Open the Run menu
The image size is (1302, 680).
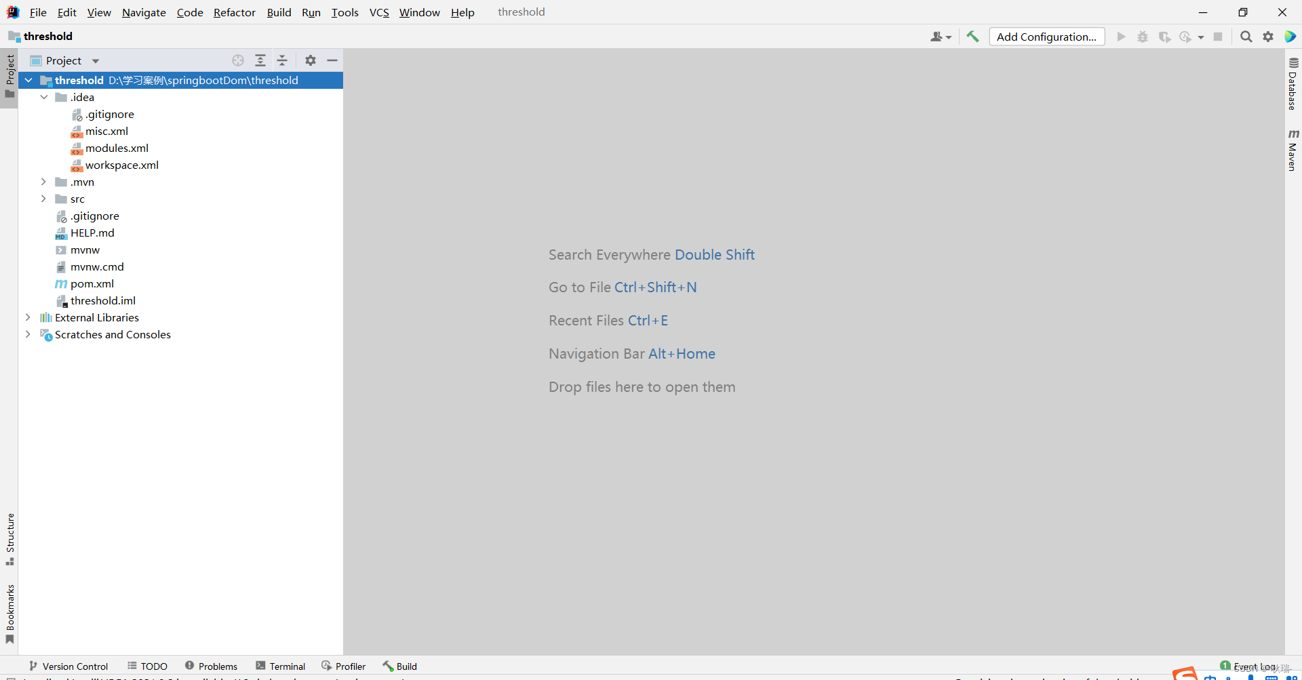pos(311,12)
